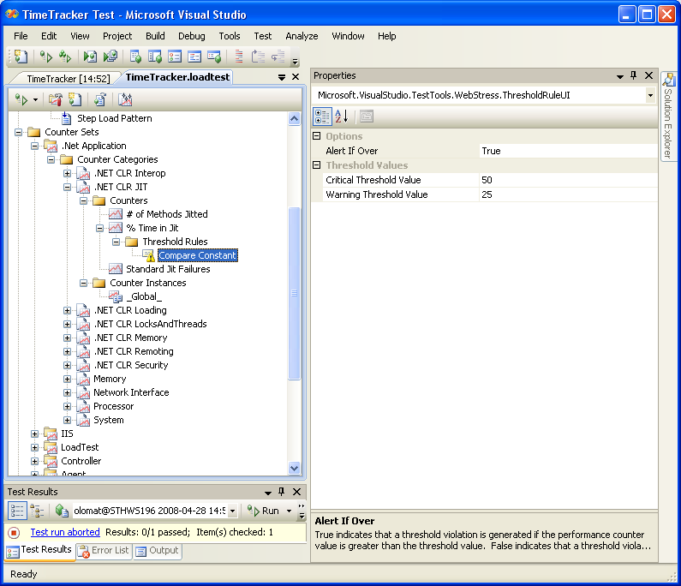Image resolution: width=681 pixels, height=586 pixels.
Task: Open Manage Counter Sets icon with hammer
Action: pos(55,100)
